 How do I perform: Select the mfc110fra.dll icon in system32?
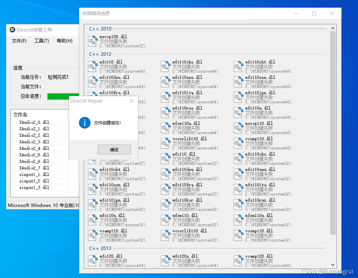pyautogui.click(x=166, y=189)
